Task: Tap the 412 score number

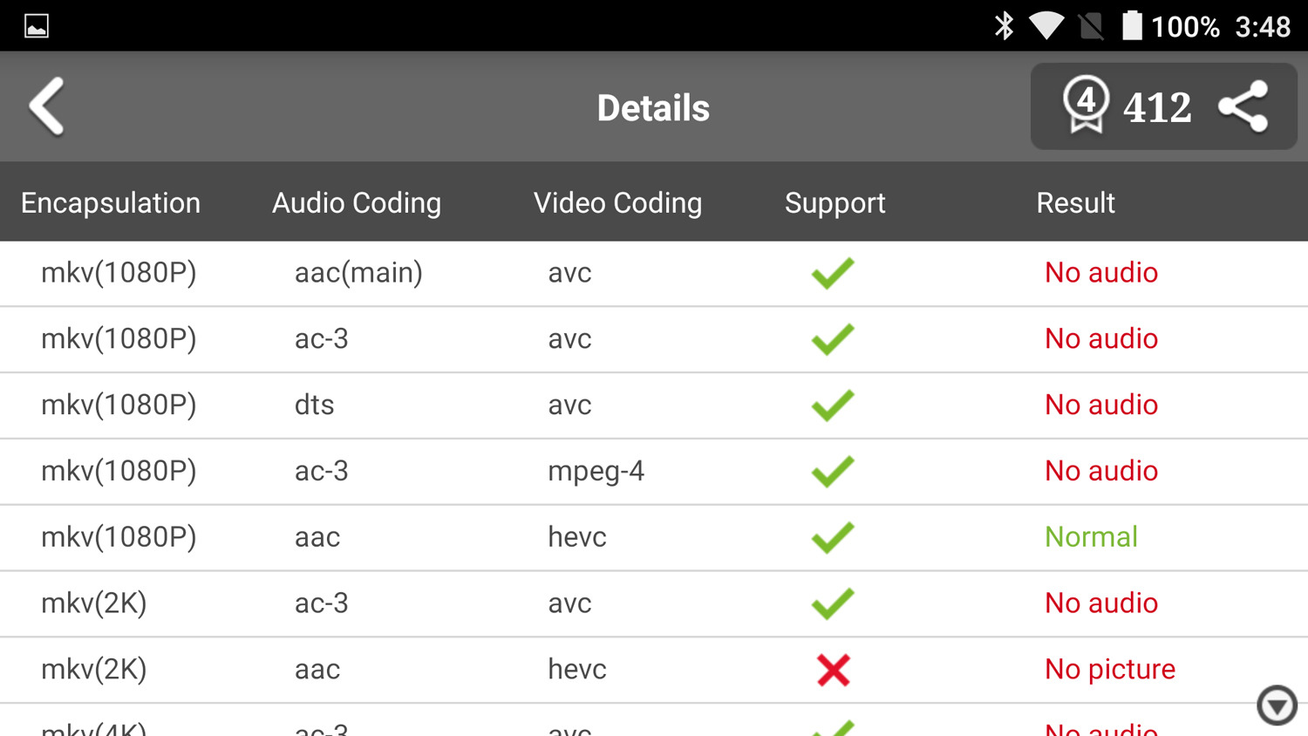Action: [1157, 108]
